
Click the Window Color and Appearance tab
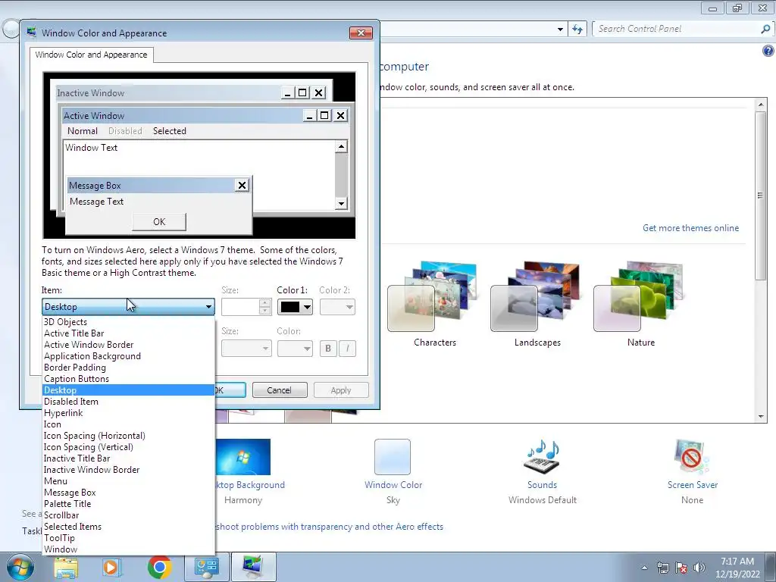[91, 55]
